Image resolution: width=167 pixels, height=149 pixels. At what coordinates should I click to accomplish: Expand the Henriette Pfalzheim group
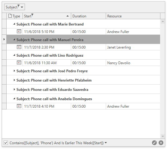click(x=14, y=80)
